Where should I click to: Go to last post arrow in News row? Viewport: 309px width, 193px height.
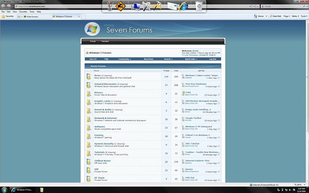(x=219, y=78)
